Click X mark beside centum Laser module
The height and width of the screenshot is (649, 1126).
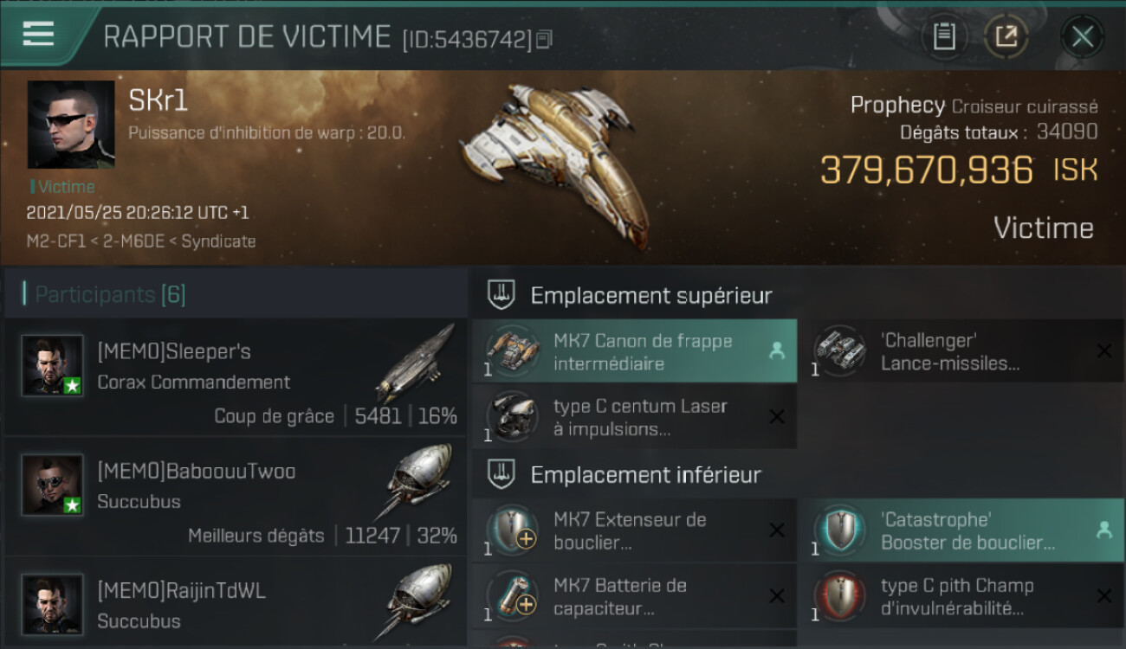(x=777, y=417)
